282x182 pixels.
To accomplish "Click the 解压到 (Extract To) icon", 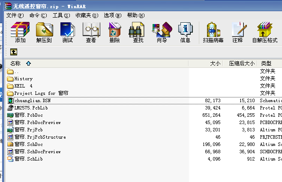I will tap(44, 29).
